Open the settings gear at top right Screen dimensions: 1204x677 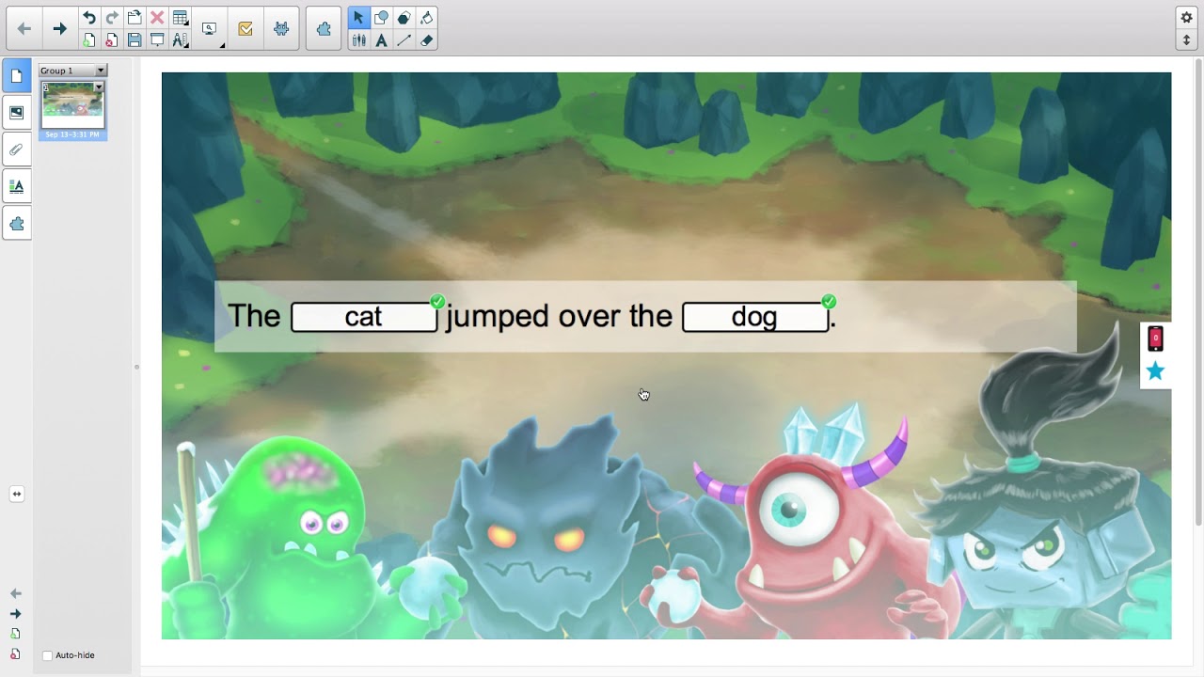[1187, 18]
